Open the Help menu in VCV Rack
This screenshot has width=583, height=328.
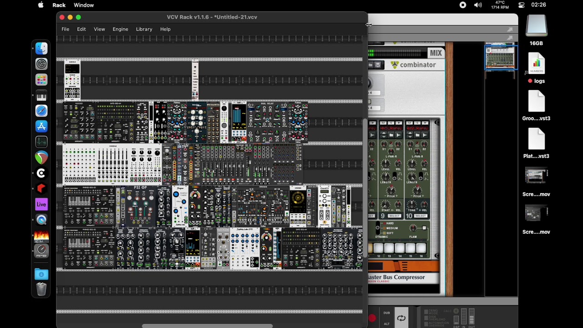(165, 29)
